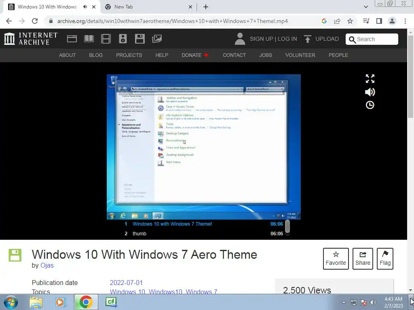Mute tab via speaker icon on first tab
Image resolution: width=414 pixels, height=310 pixels.
[85, 7]
